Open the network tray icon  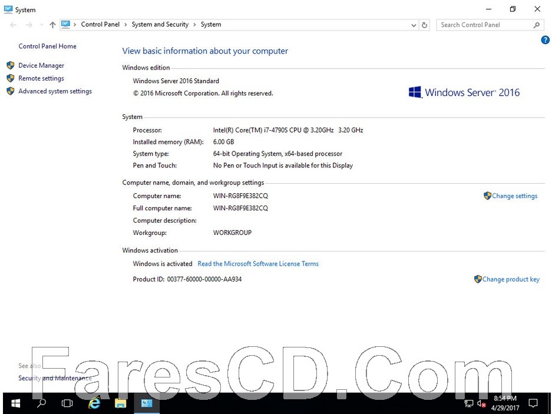[x=469, y=403]
